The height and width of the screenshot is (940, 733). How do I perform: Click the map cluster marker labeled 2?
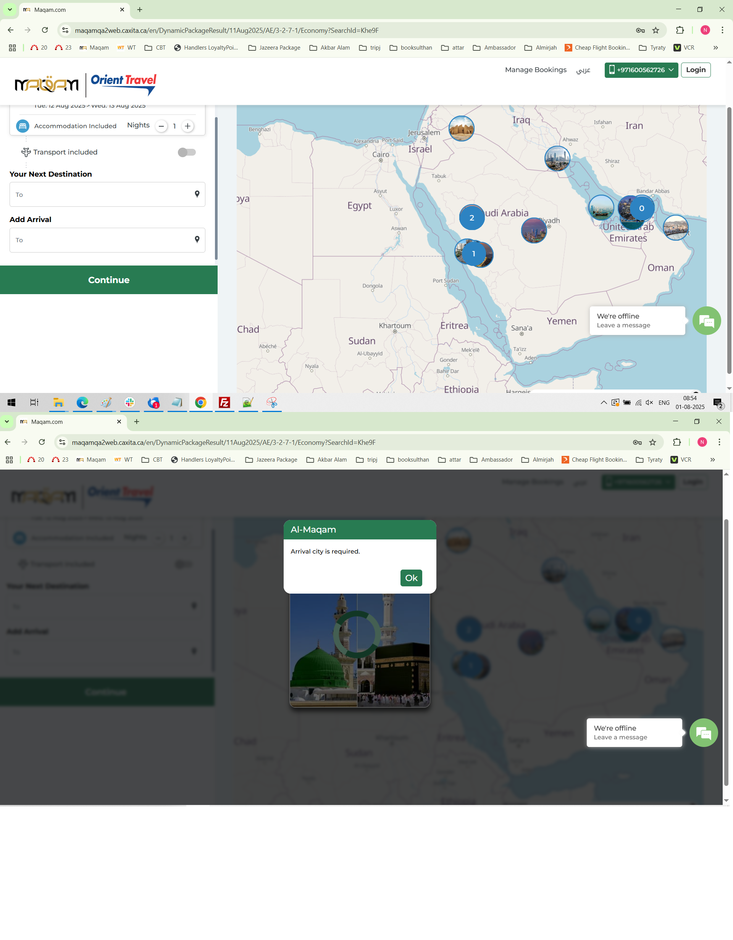tap(471, 218)
